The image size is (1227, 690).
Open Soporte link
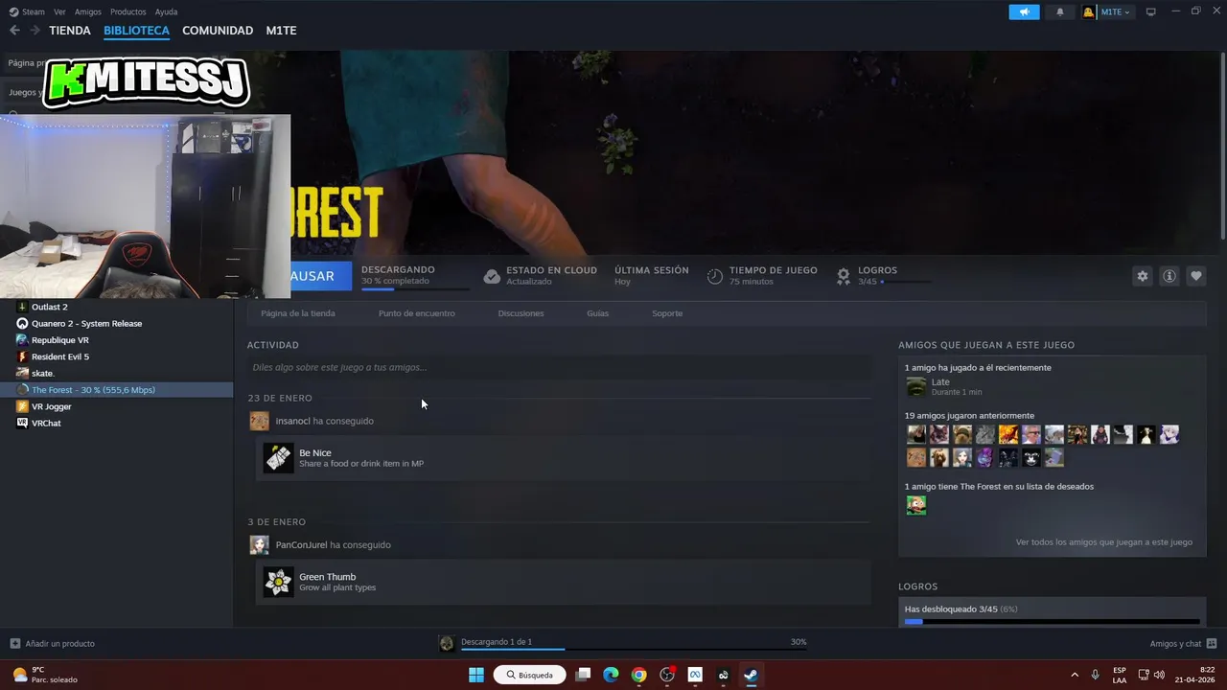click(x=667, y=313)
